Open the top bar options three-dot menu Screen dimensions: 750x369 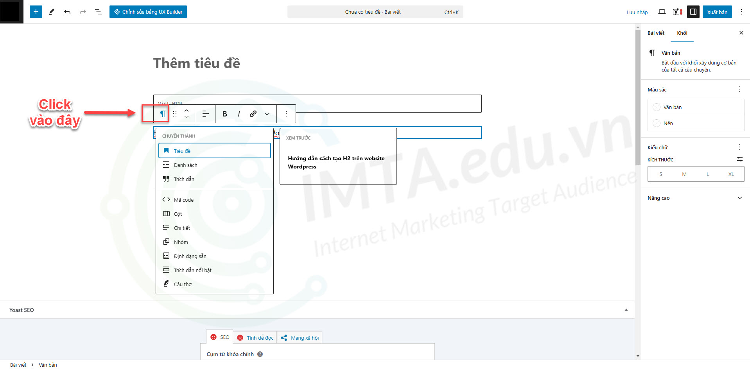tap(741, 12)
